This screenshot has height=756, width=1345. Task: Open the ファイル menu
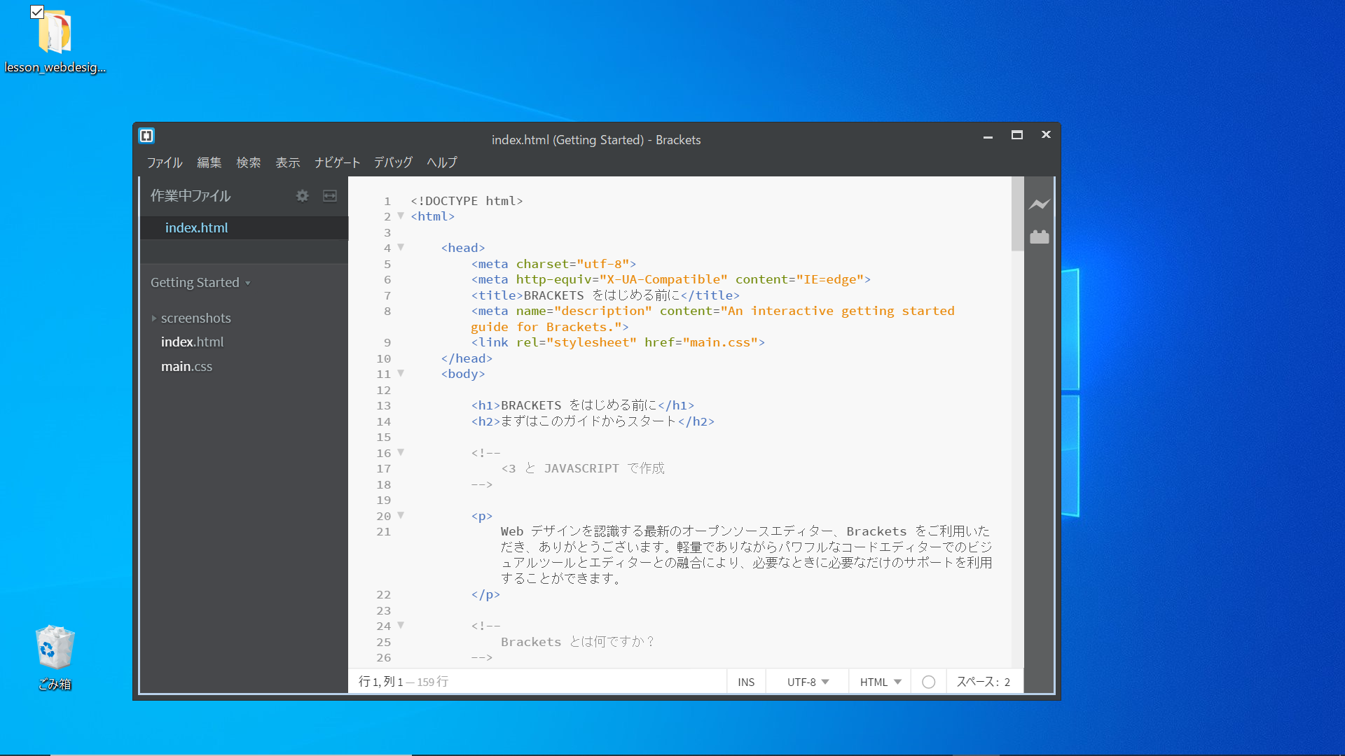coord(165,162)
